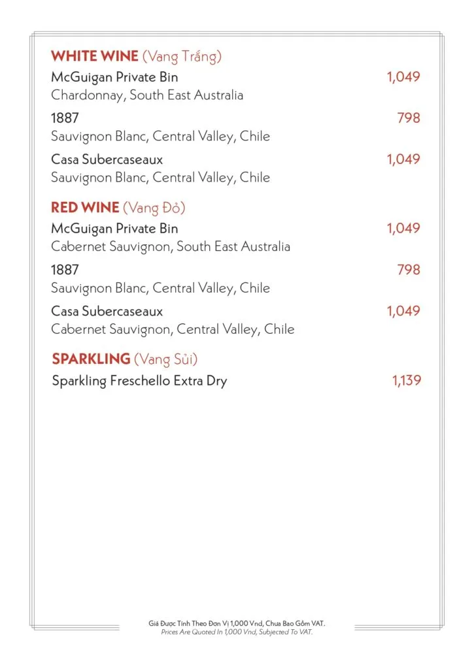Screen dimensions: 474x669
Task: Click Cabernet Sauvignon, South East Australia text
Action: coord(171,246)
